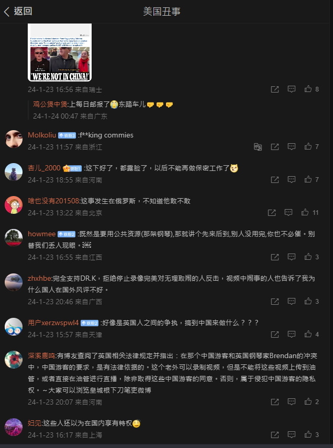Screen dimensions: 333x448
Task: Reply to 用户xerzwspwl4's comment via the comment icon
Action: tap(292, 334)
